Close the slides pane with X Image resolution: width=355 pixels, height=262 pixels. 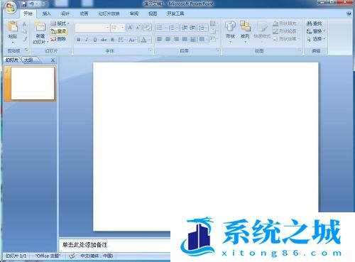click(53, 60)
